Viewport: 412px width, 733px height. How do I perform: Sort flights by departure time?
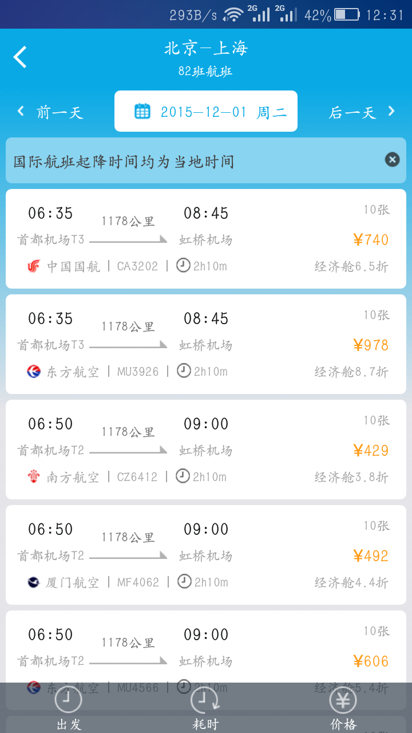coord(69,709)
